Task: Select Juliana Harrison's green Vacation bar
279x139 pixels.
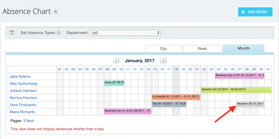Action: (x=236, y=90)
